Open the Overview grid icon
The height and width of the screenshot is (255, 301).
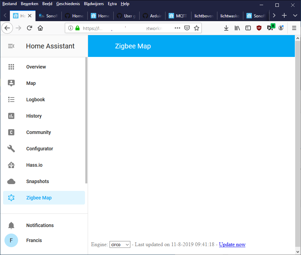tap(11, 67)
